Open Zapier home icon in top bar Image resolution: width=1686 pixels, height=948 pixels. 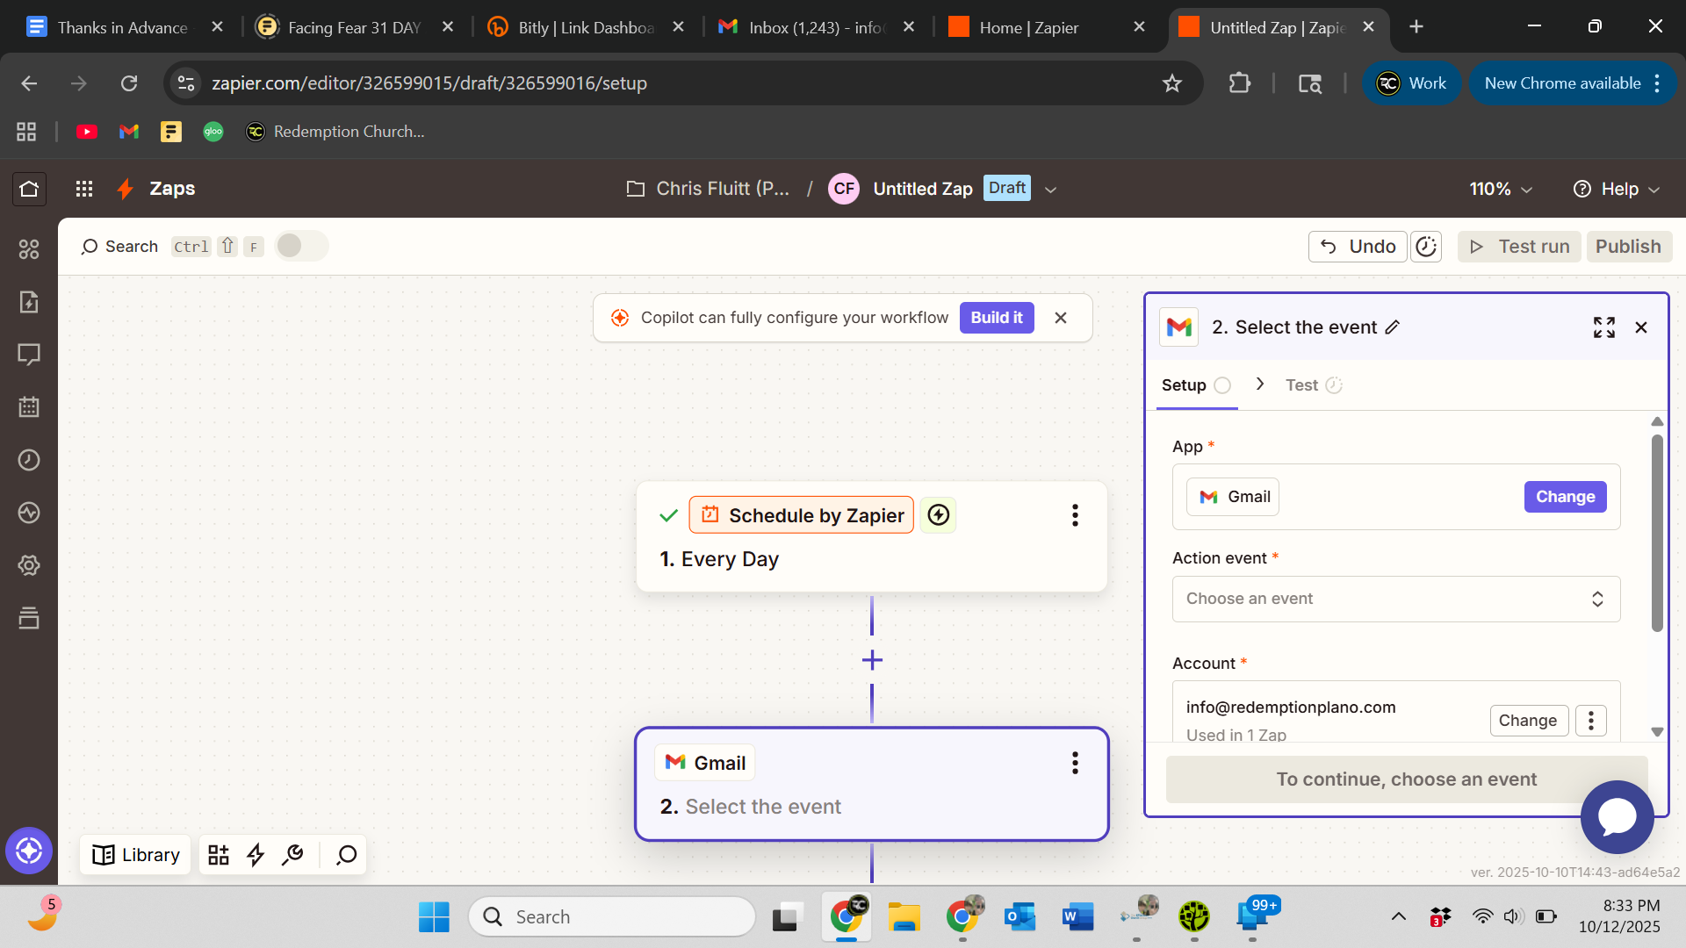[x=29, y=189]
